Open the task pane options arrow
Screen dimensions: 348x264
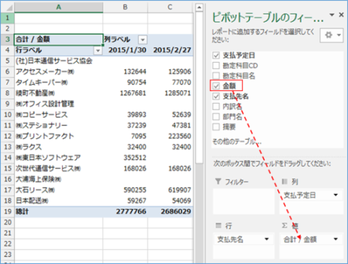coord(332,15)
